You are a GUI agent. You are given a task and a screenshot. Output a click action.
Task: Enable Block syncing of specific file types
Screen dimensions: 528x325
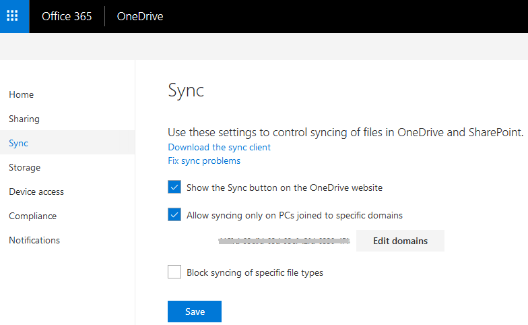[174, 272]
